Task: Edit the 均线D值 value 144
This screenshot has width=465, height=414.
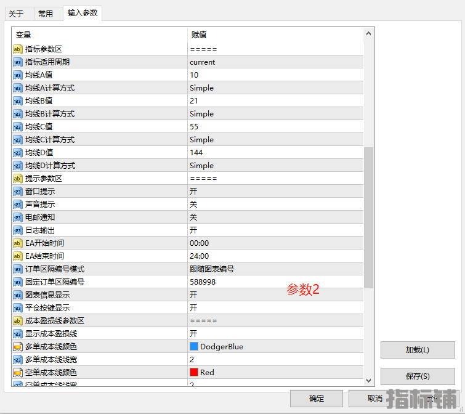Action: (x=275, y=152)
